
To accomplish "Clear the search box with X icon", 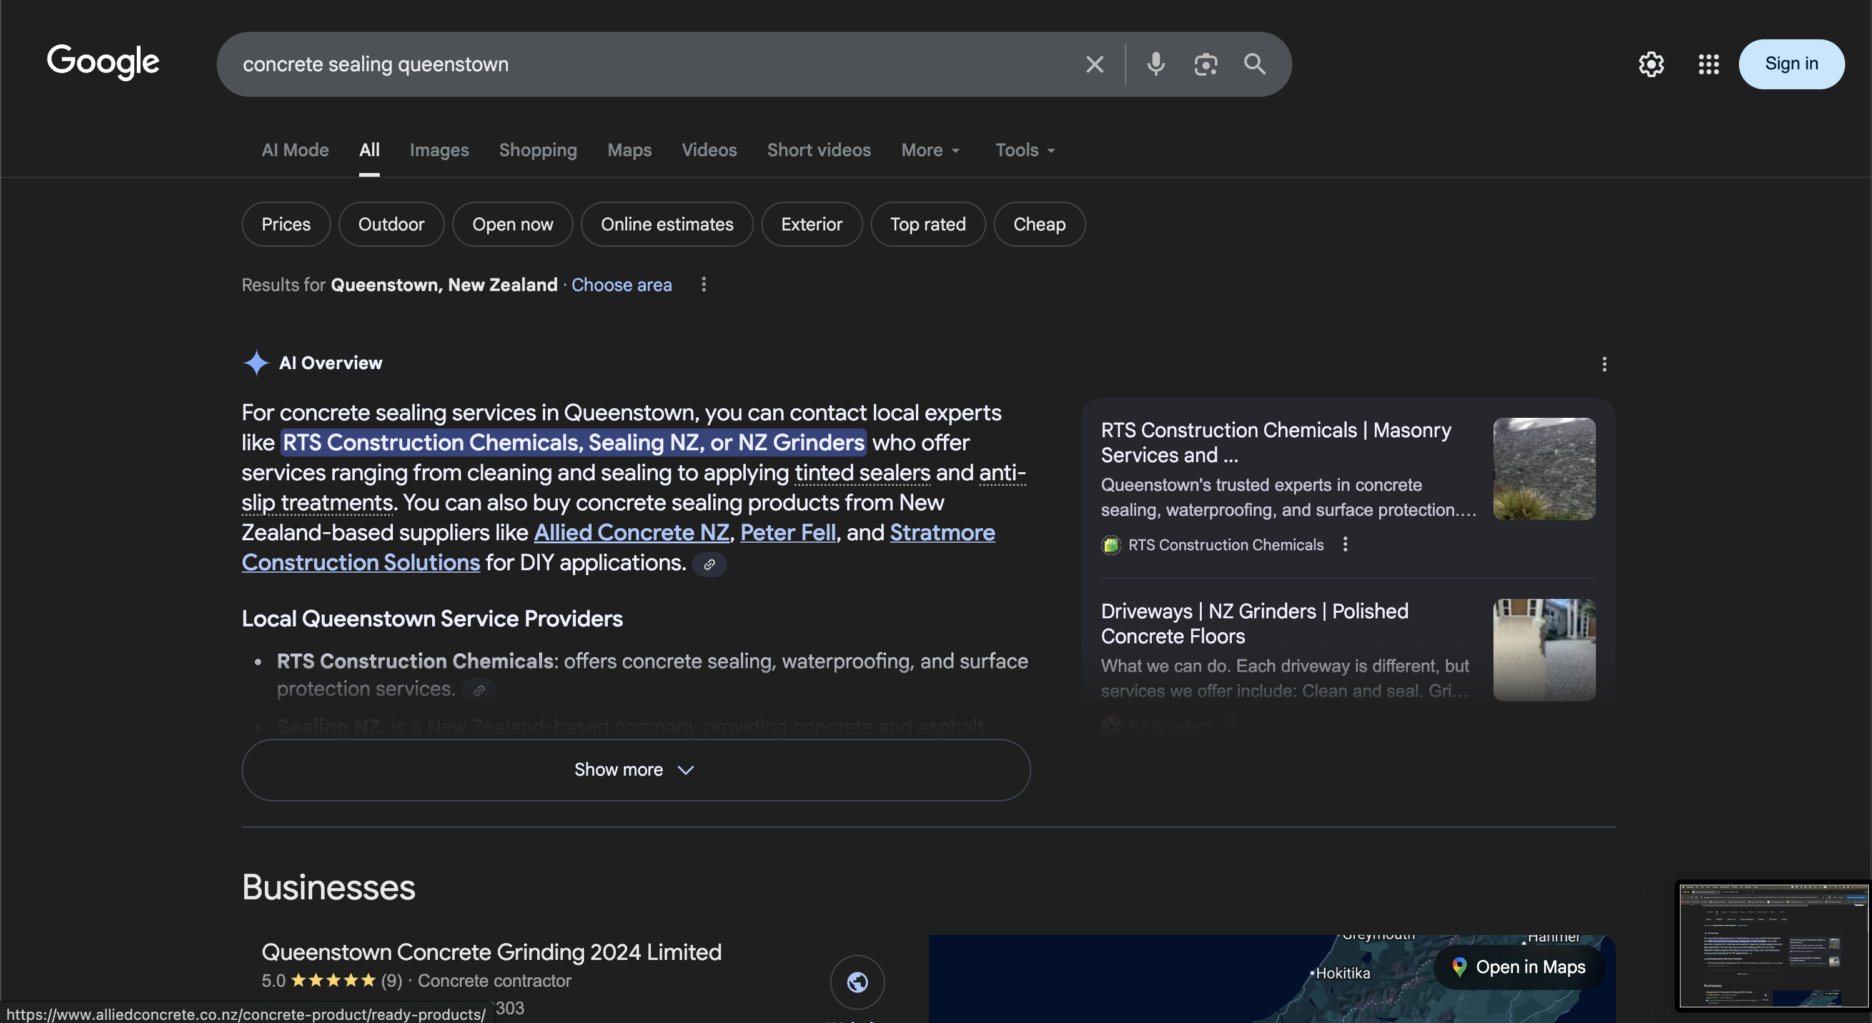I will 1094,64.
